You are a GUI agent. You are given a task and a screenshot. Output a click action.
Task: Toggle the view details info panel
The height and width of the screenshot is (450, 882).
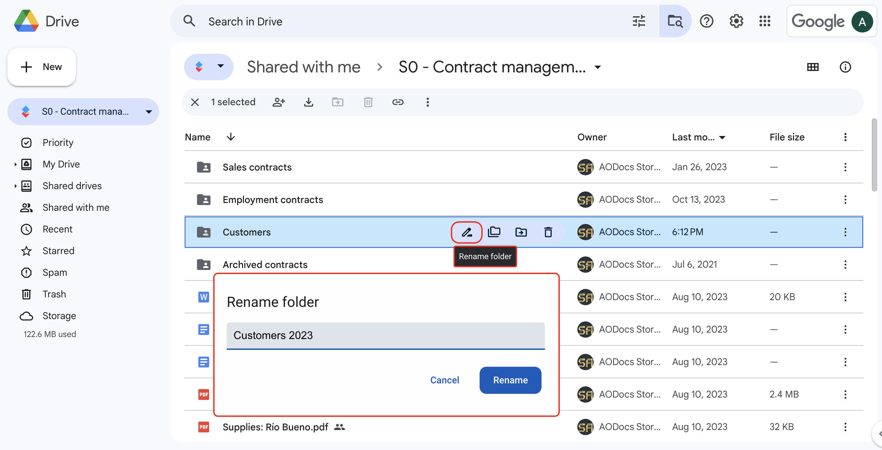tap(845, 67)
